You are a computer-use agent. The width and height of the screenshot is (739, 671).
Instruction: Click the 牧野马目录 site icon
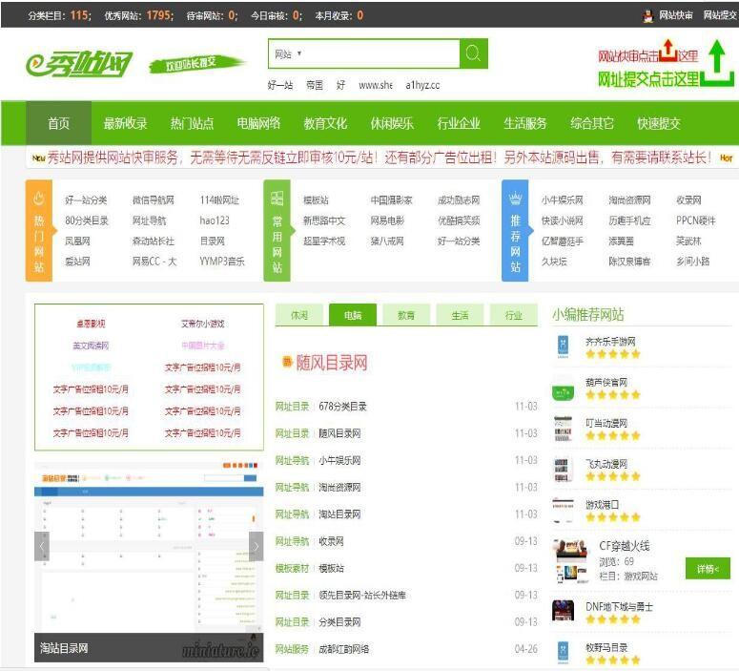coord(563,653)
